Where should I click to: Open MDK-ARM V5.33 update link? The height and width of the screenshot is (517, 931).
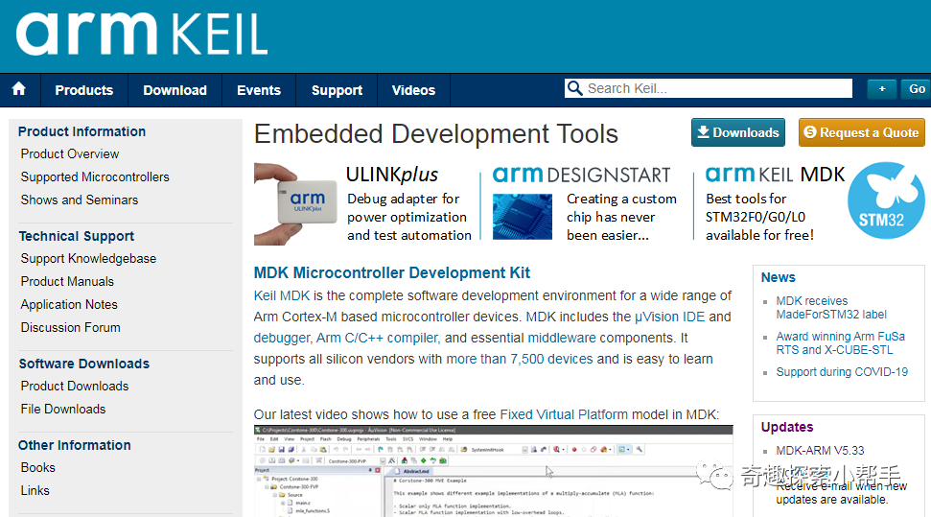coord(820,451)
